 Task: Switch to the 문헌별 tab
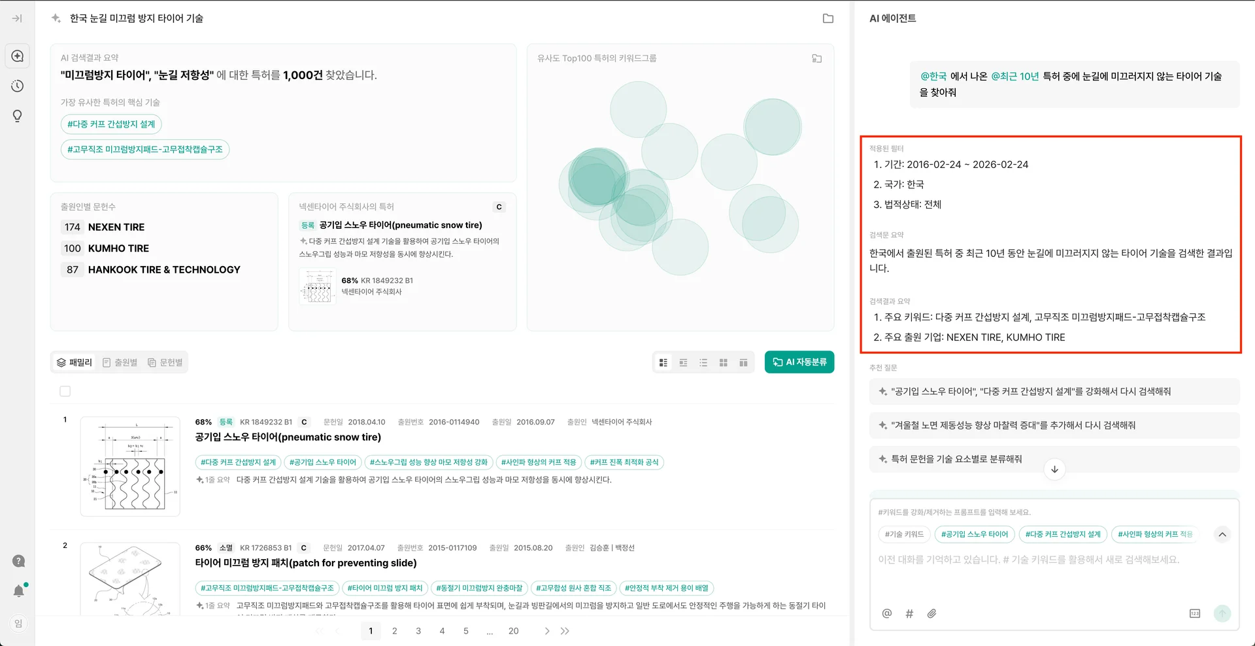coord(165,362)
